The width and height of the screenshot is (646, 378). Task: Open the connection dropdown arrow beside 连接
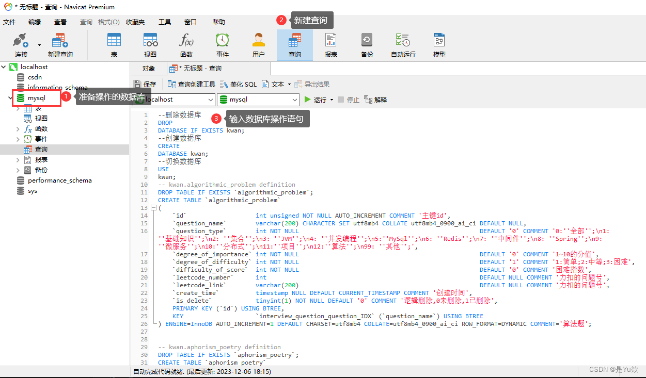[39, 45]
